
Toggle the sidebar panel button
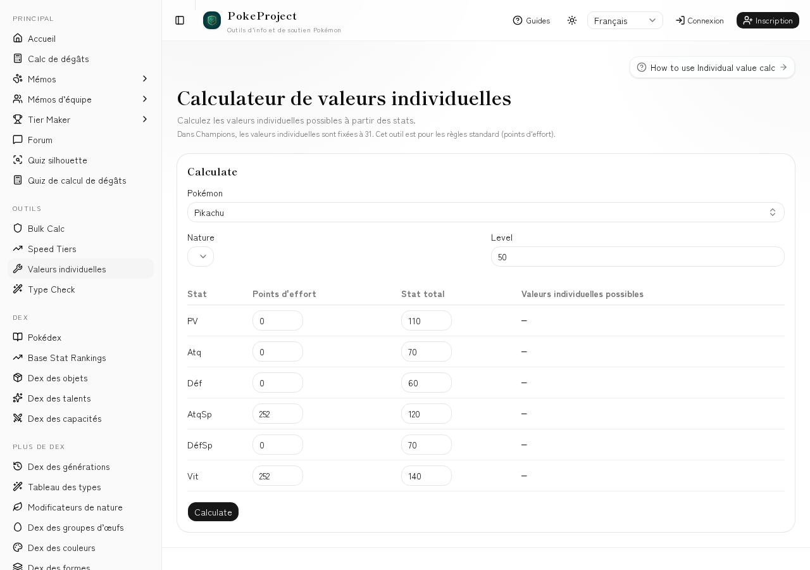pos(180,20)
